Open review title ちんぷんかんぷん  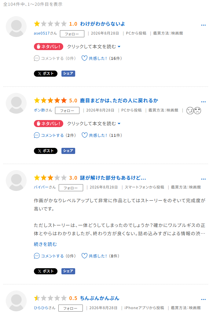click(100, 298)
